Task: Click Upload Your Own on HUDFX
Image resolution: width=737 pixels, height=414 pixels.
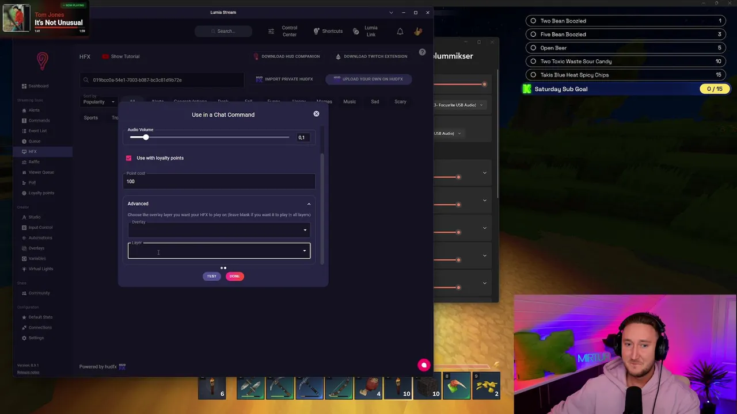Action: (x=368, y=79)
